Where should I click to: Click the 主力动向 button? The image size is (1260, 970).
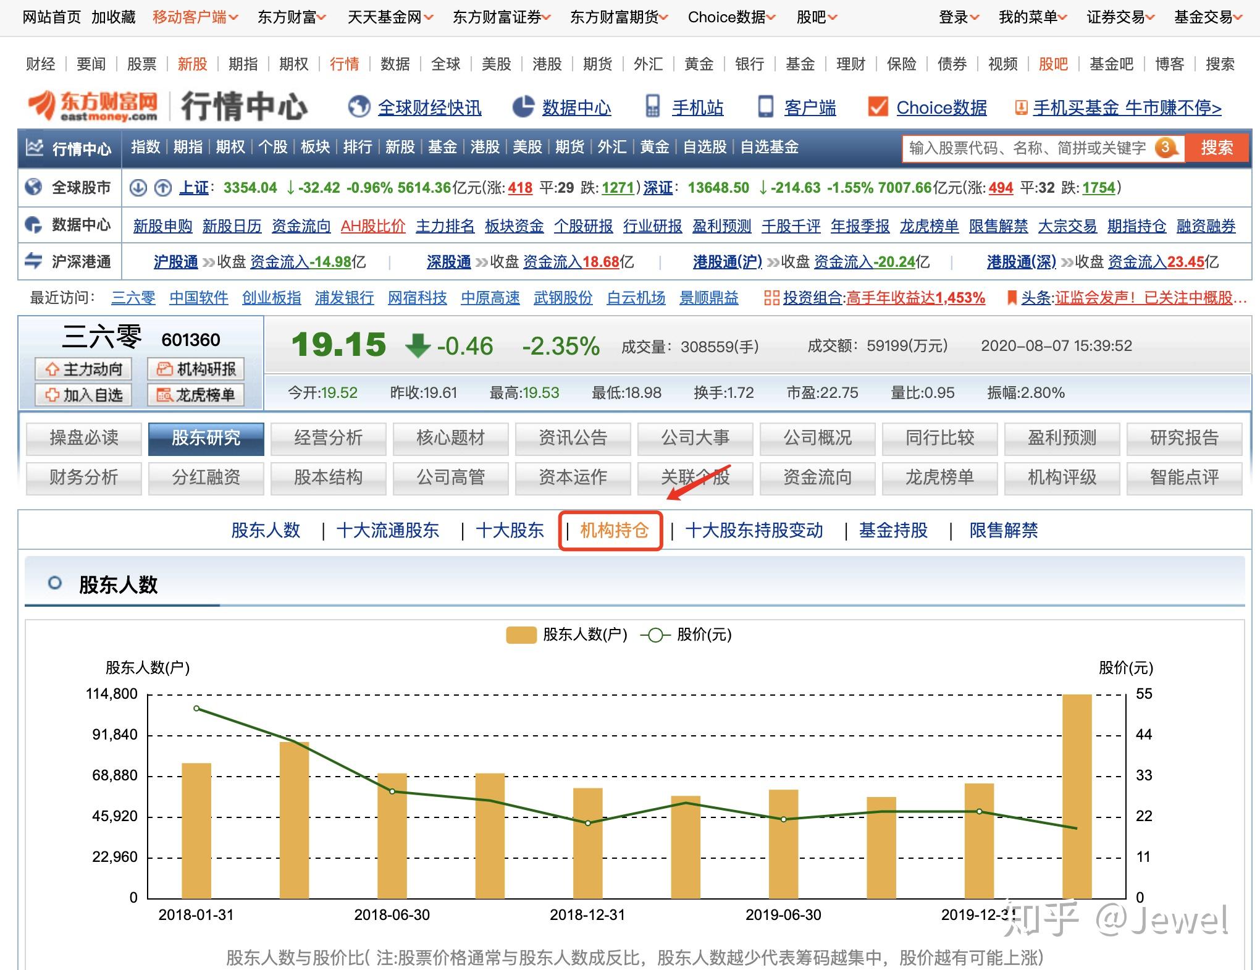pos(83,369)
